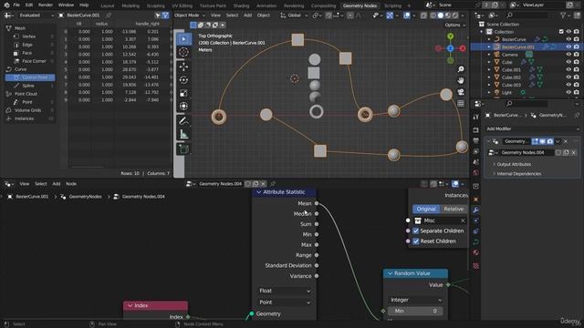Choose the Move tool in viewport toolbar
Image resolution: width=584 pixels, height=328 pixels.
coord(183,67)
